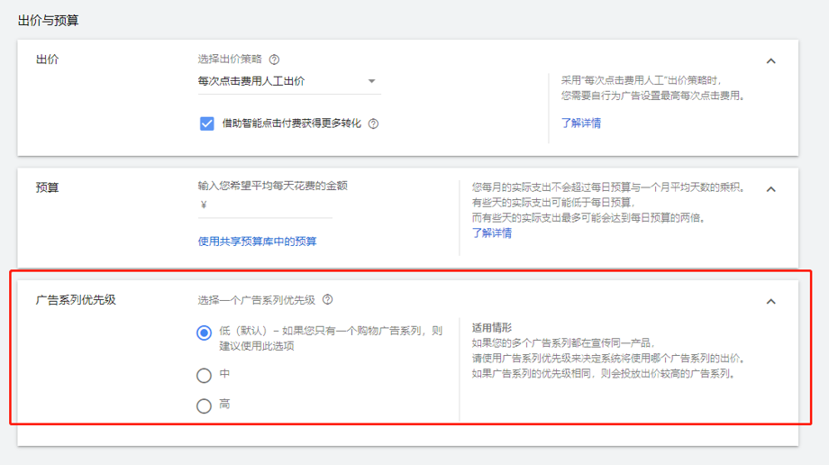829x465 pixels.
Task: Click 使用共享预算库中的预算 link
Action: point(257,242)
